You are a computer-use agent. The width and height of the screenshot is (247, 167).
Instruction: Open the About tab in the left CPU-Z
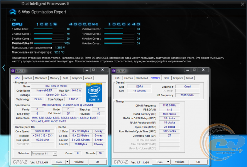tap(89, 78)
